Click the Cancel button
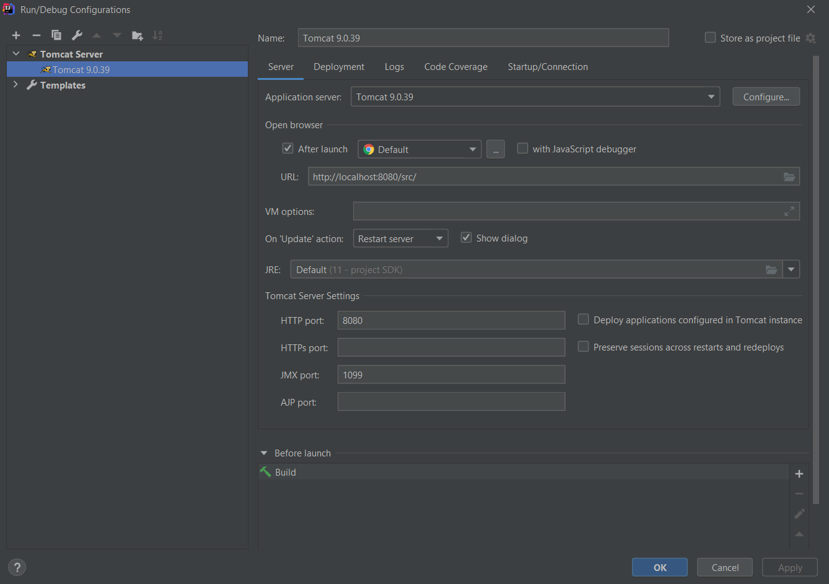This screenshot has width=829, height=584. (725, 567)
